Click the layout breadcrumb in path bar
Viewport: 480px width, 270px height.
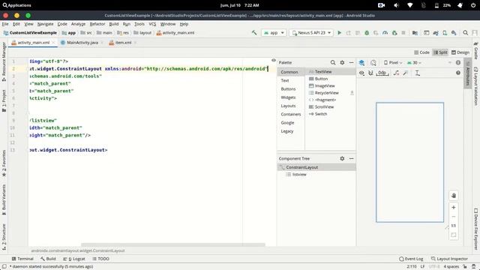click(142, 33)
